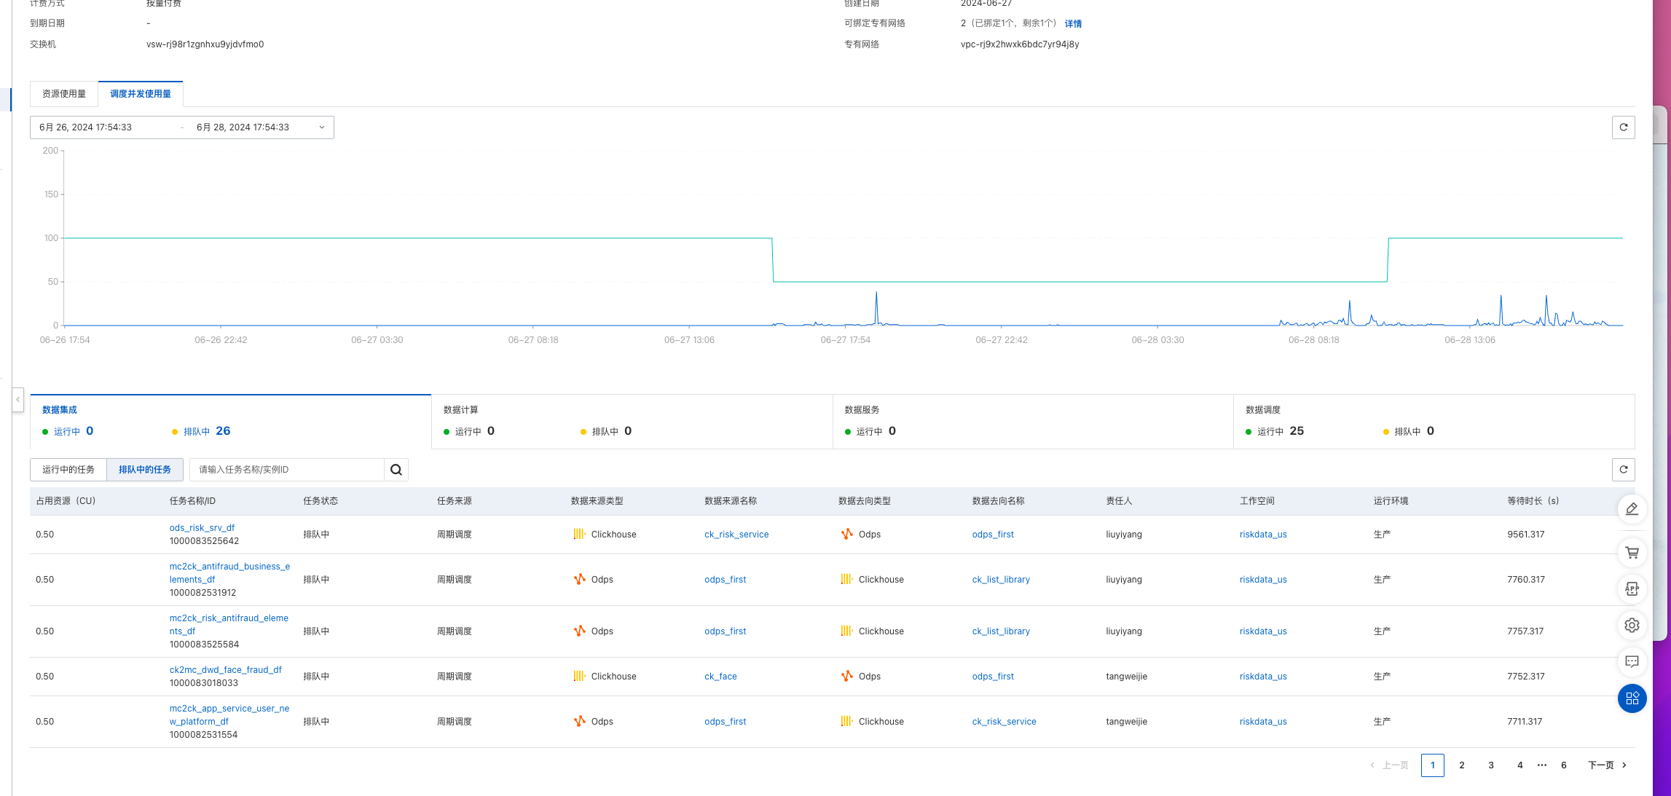This screenshot has width=1671, height=796.
Task: Click the start date 6月 26, 2024 field
Action: 85,127
